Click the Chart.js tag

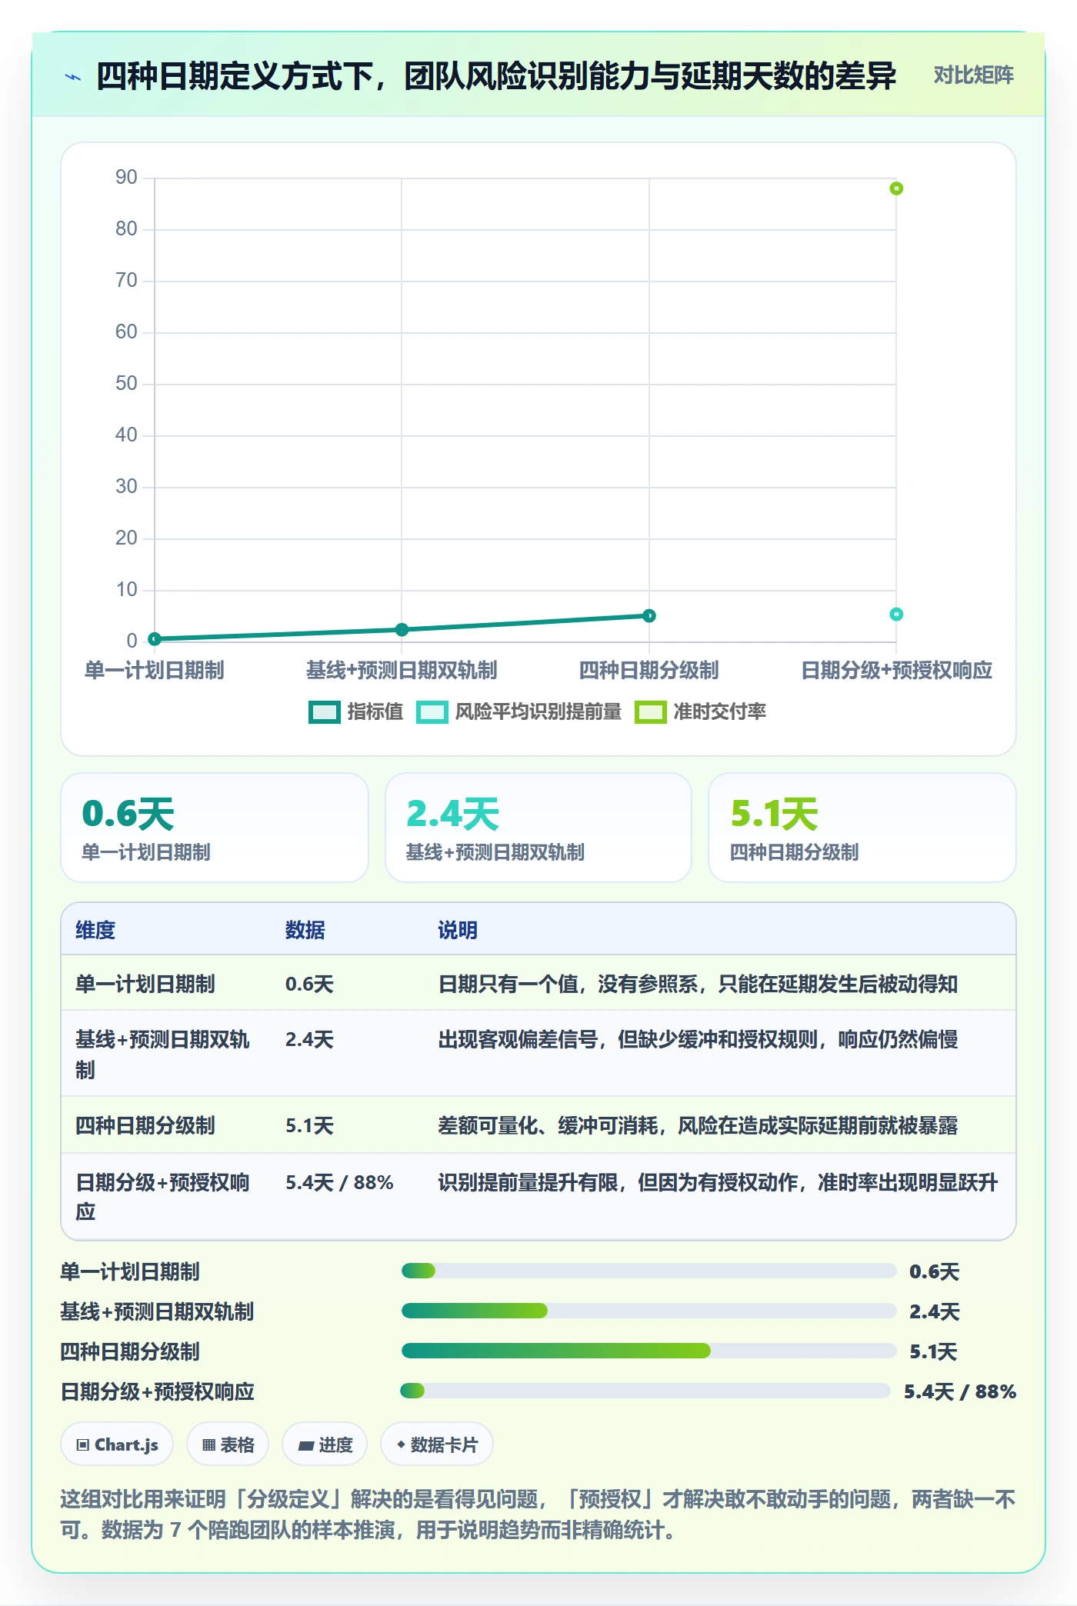(117, 1444)
